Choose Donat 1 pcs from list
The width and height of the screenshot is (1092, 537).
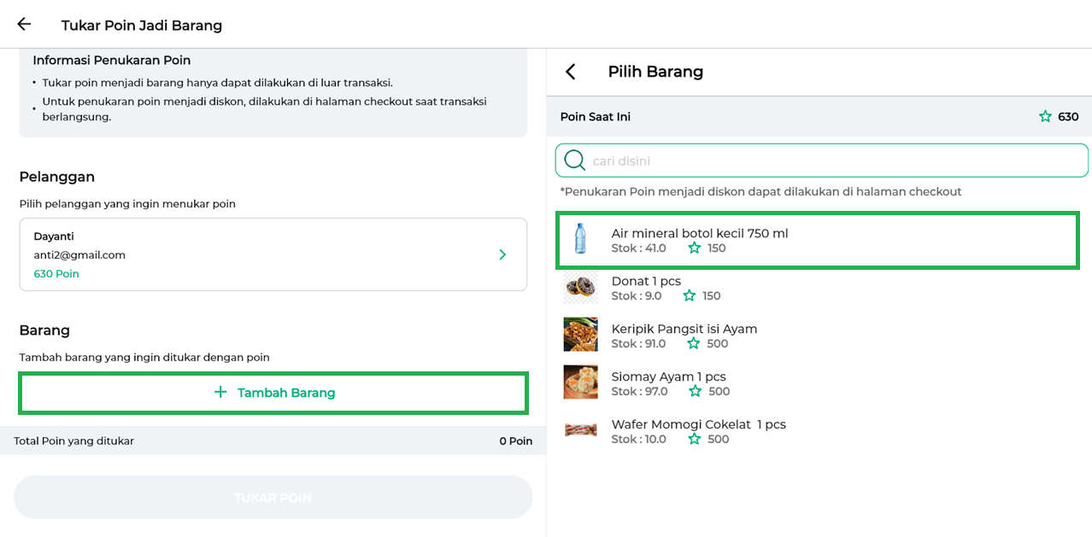point(646,282)
